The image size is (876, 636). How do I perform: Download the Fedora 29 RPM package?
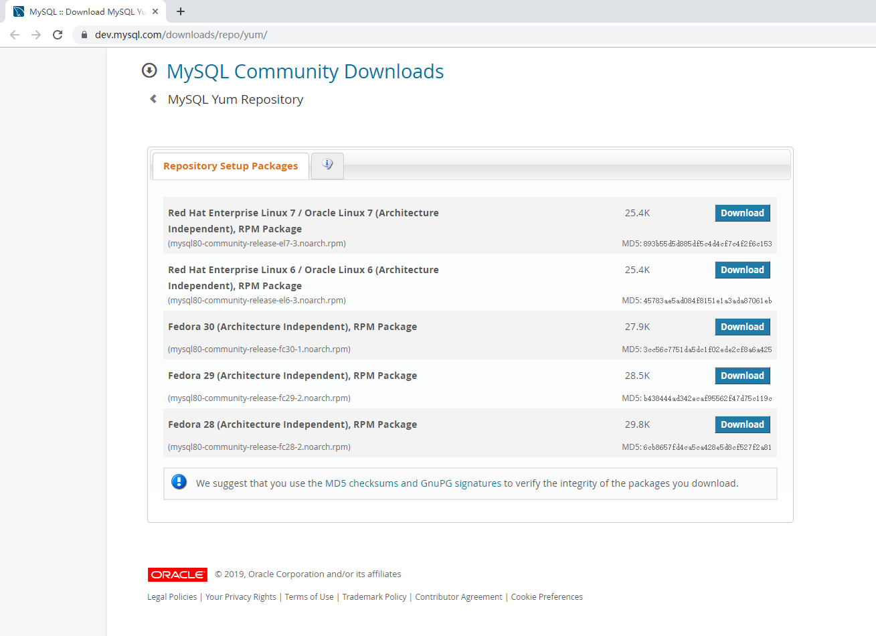[x=743, y=376]
